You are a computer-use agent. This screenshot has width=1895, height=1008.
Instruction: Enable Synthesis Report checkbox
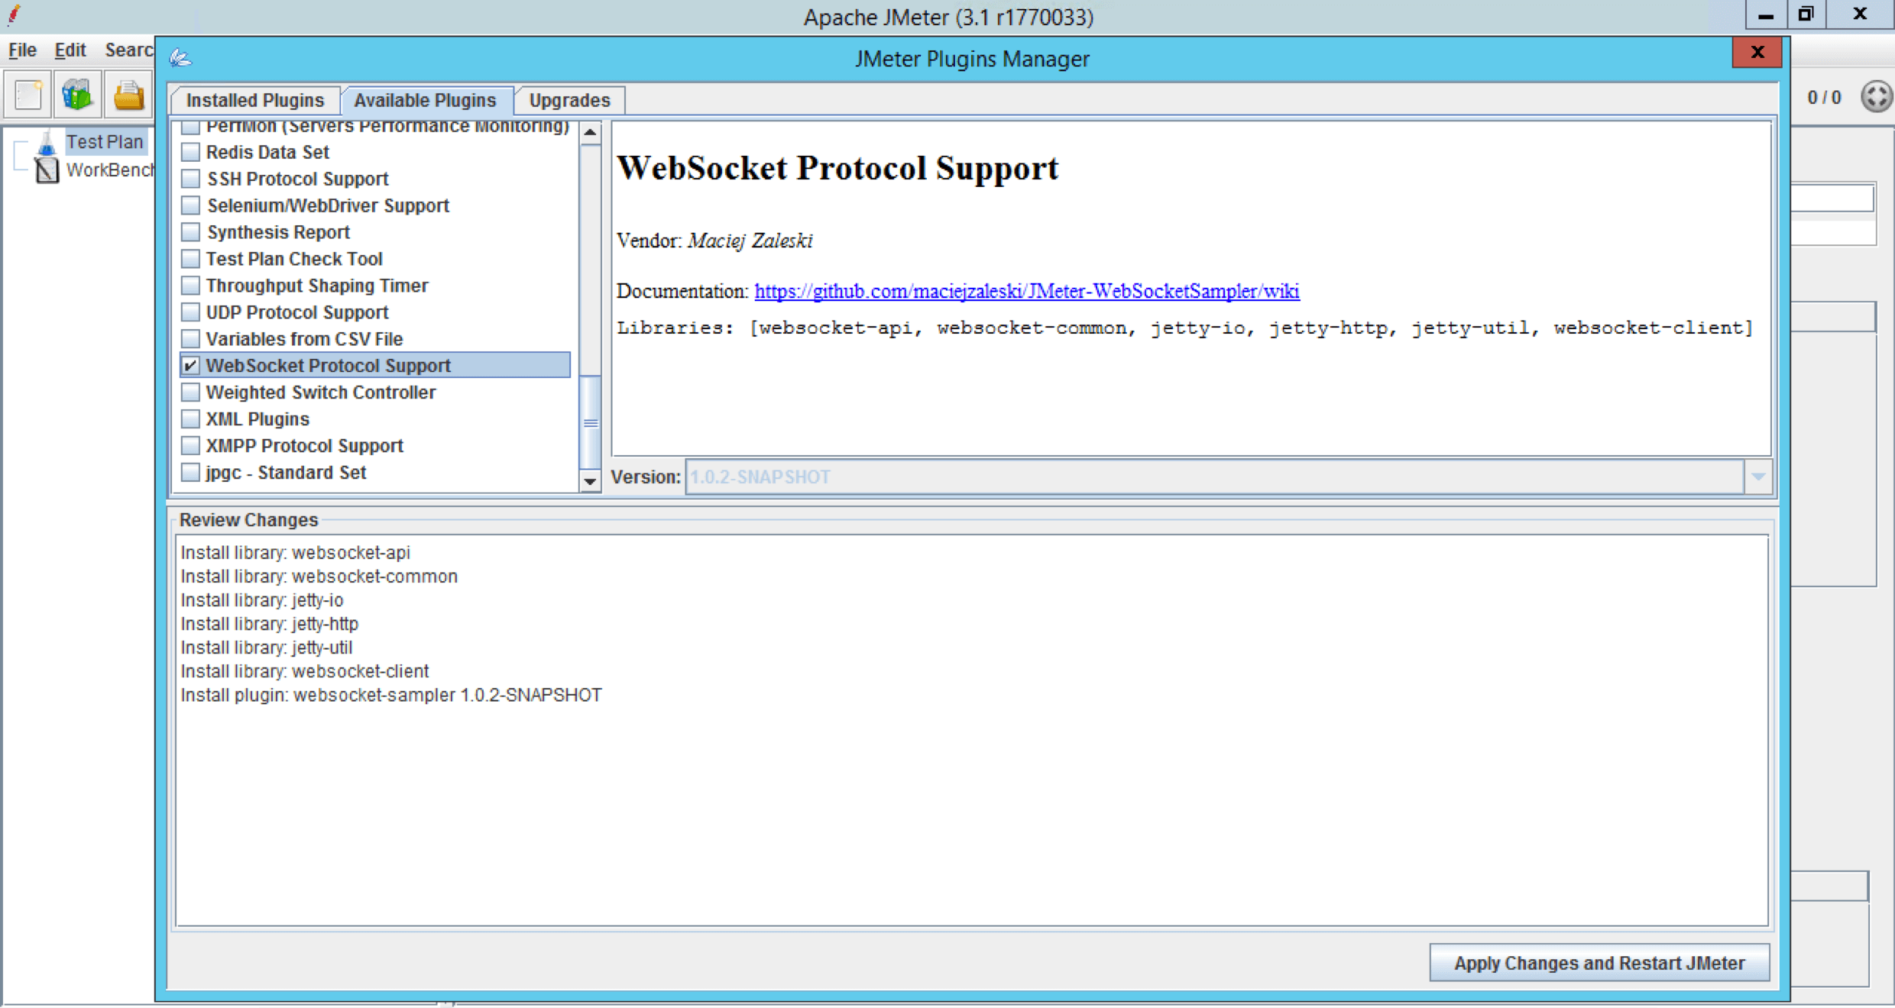(x=192, y=231)
